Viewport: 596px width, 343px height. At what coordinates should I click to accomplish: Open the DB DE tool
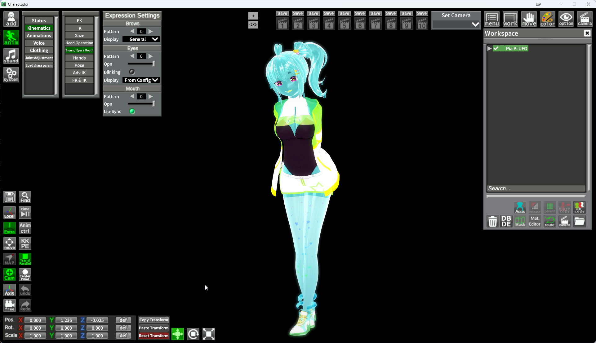506,221
